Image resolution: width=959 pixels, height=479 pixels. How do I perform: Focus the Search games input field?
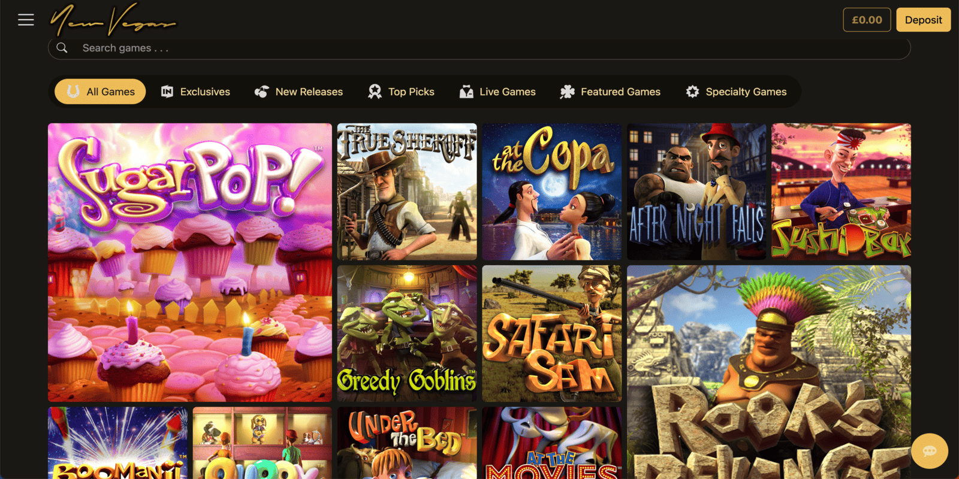tap(479, 48)
